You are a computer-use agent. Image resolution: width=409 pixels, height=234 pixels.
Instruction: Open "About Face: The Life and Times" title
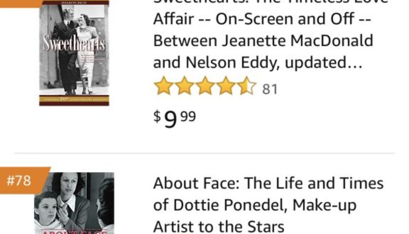tap(268, 183)
